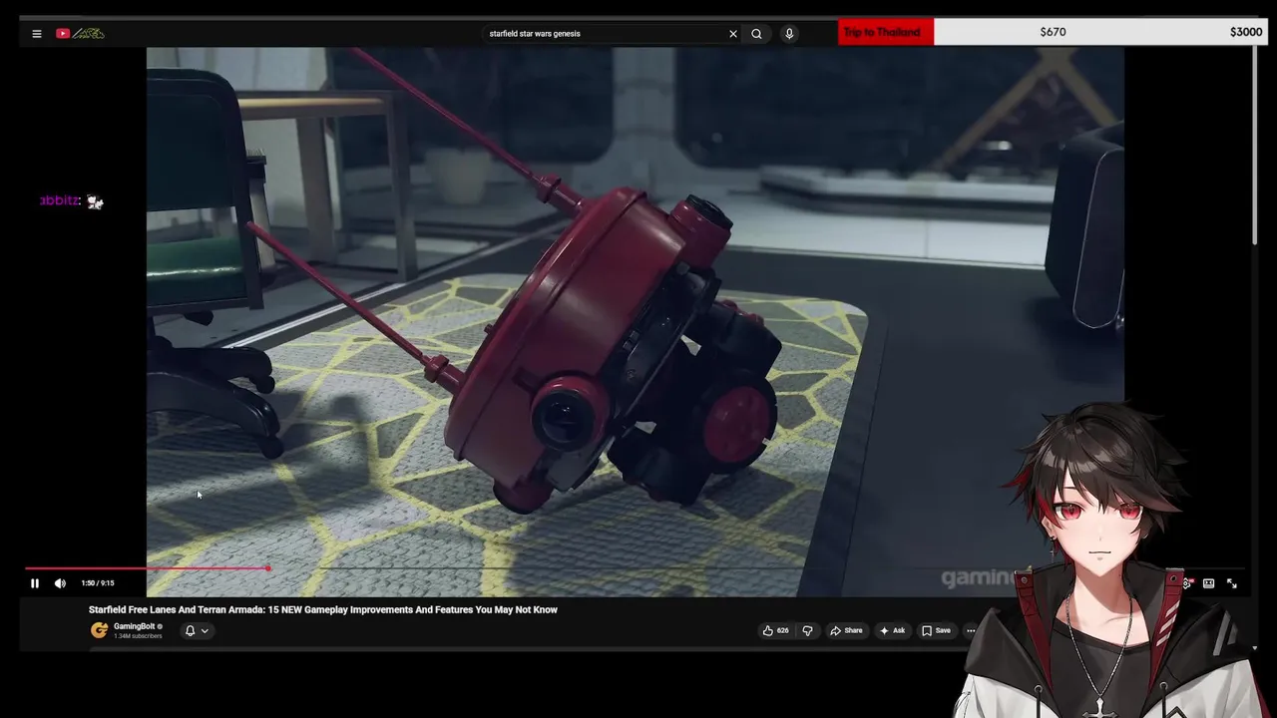Visit the GamingBolt channel name link
Image resolution: width=1277 pixels, height=718 pixels.
click(135, 626)
